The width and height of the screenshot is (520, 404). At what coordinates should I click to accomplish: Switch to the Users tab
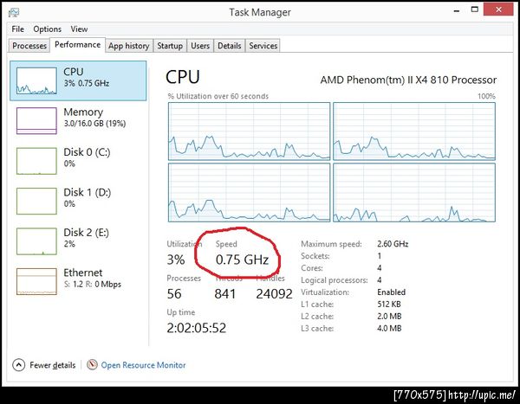pyautogui.click(x=200, y=46)
